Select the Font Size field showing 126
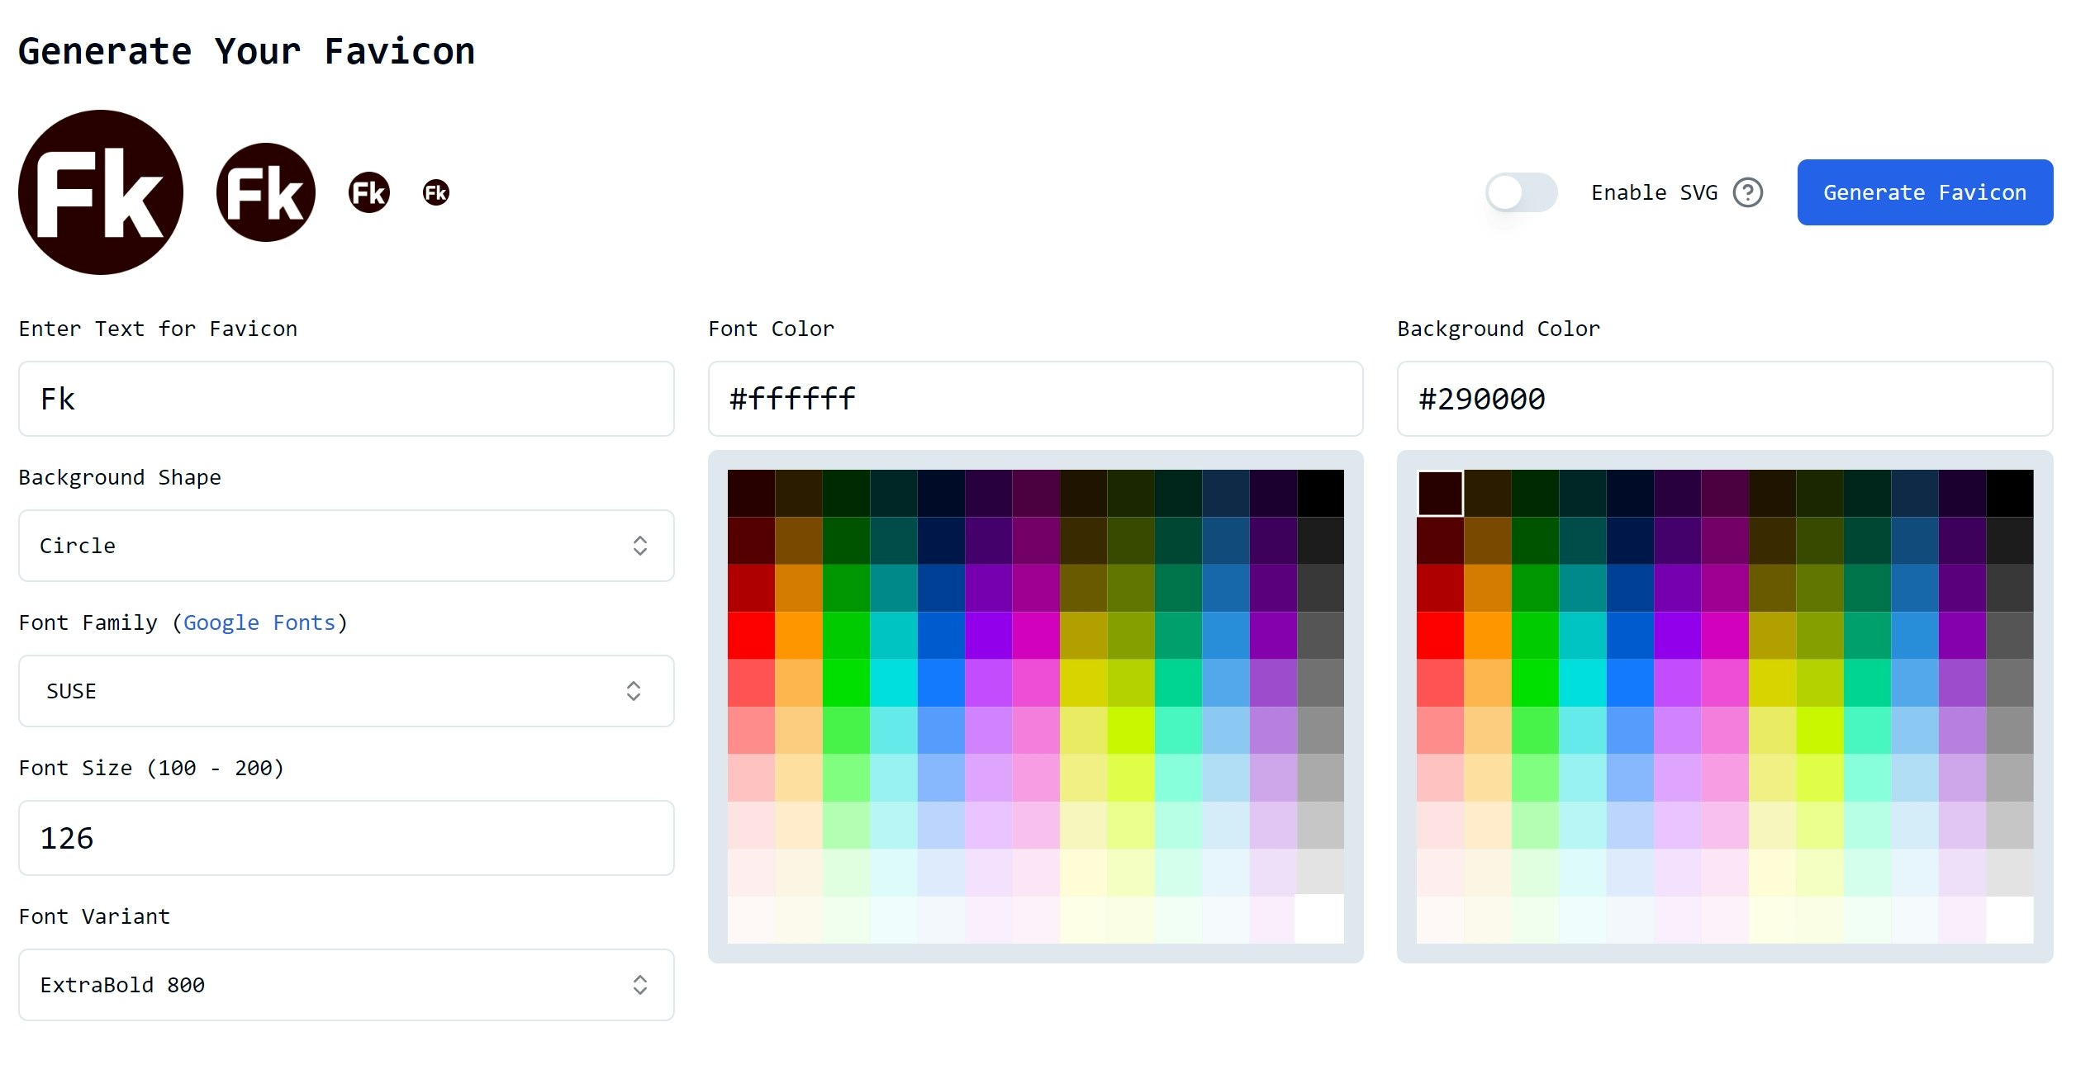Viewport: 2076px width, 1079px height. click(x=345, y=837)
